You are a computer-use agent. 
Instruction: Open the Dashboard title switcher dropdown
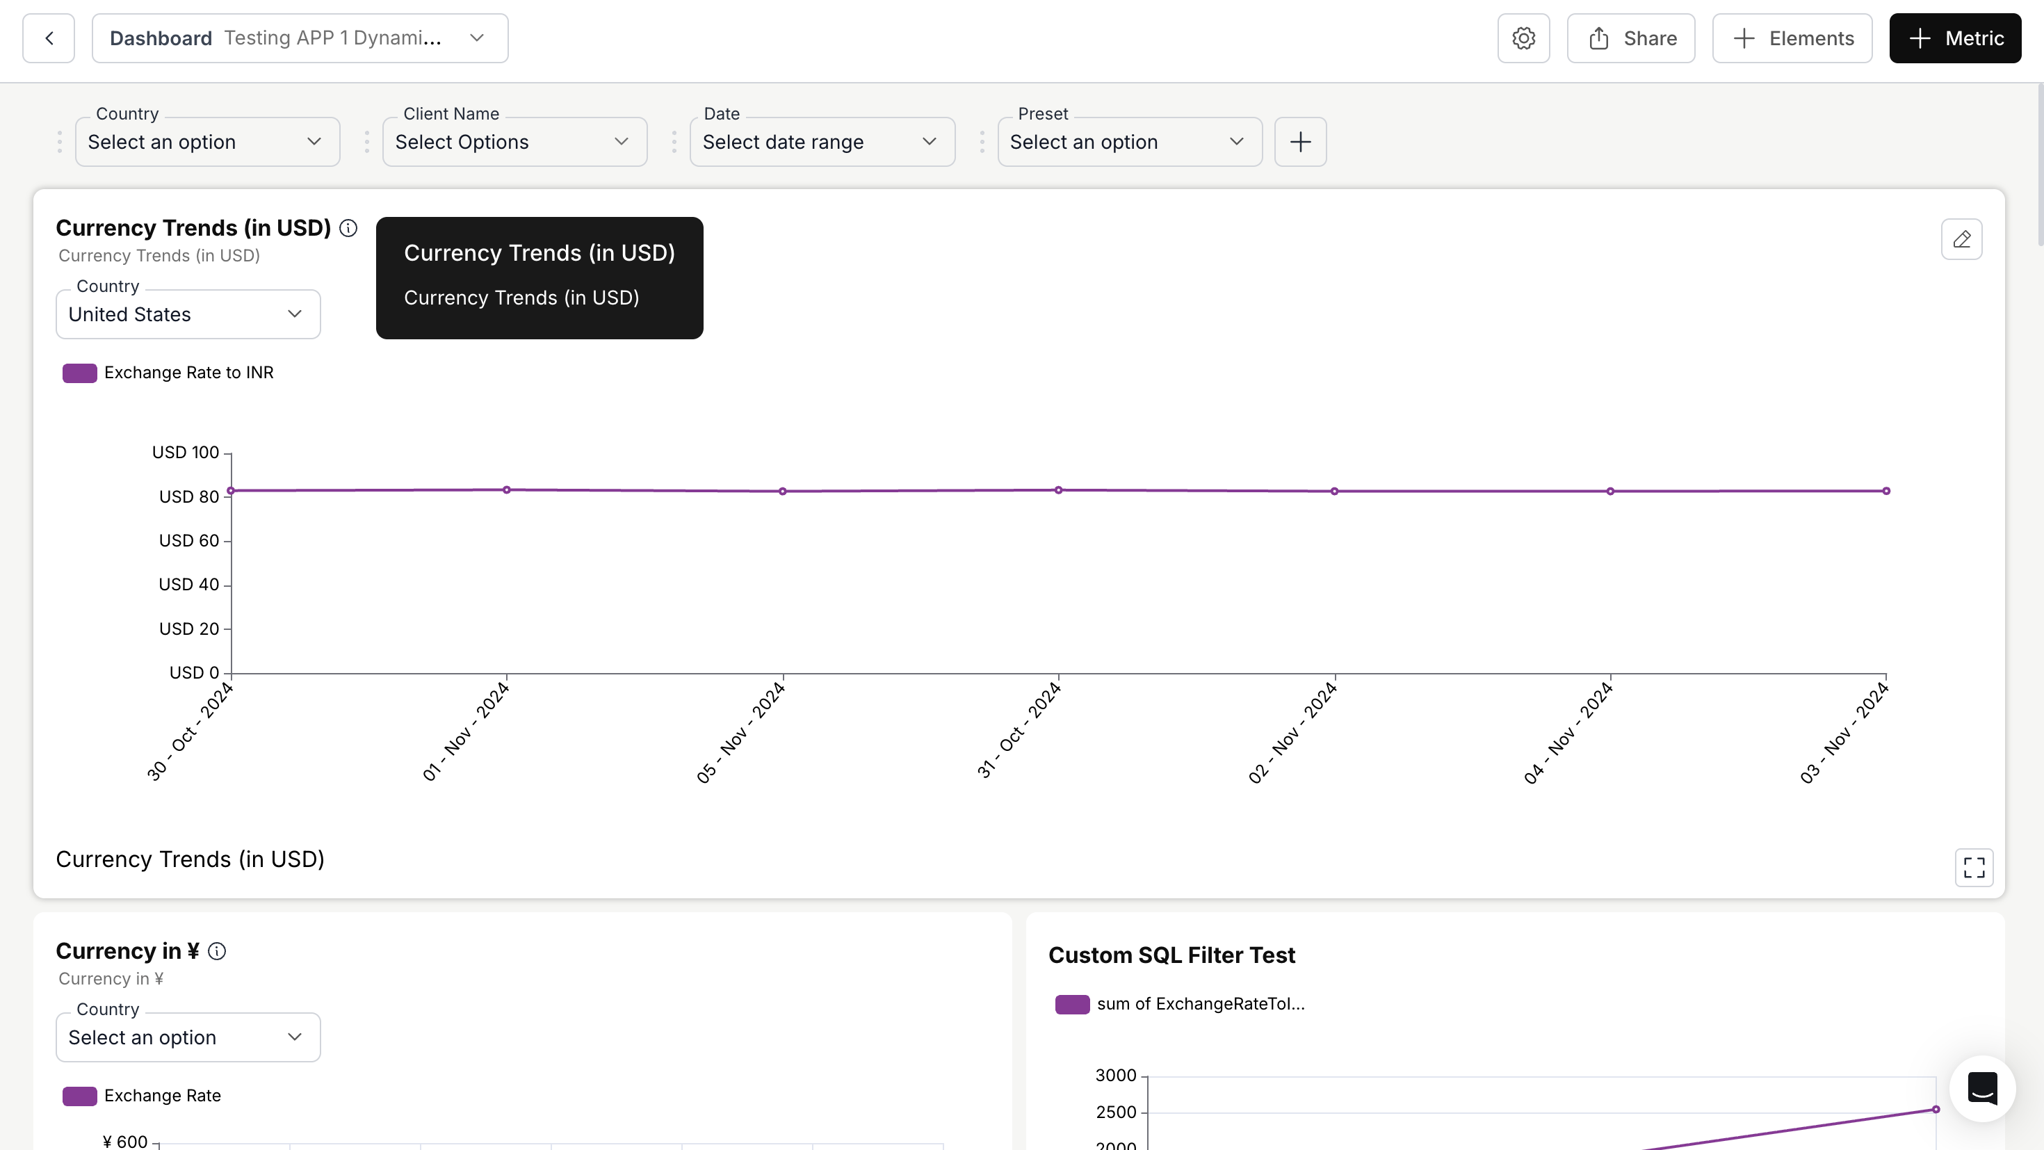[x=476, y=38]
